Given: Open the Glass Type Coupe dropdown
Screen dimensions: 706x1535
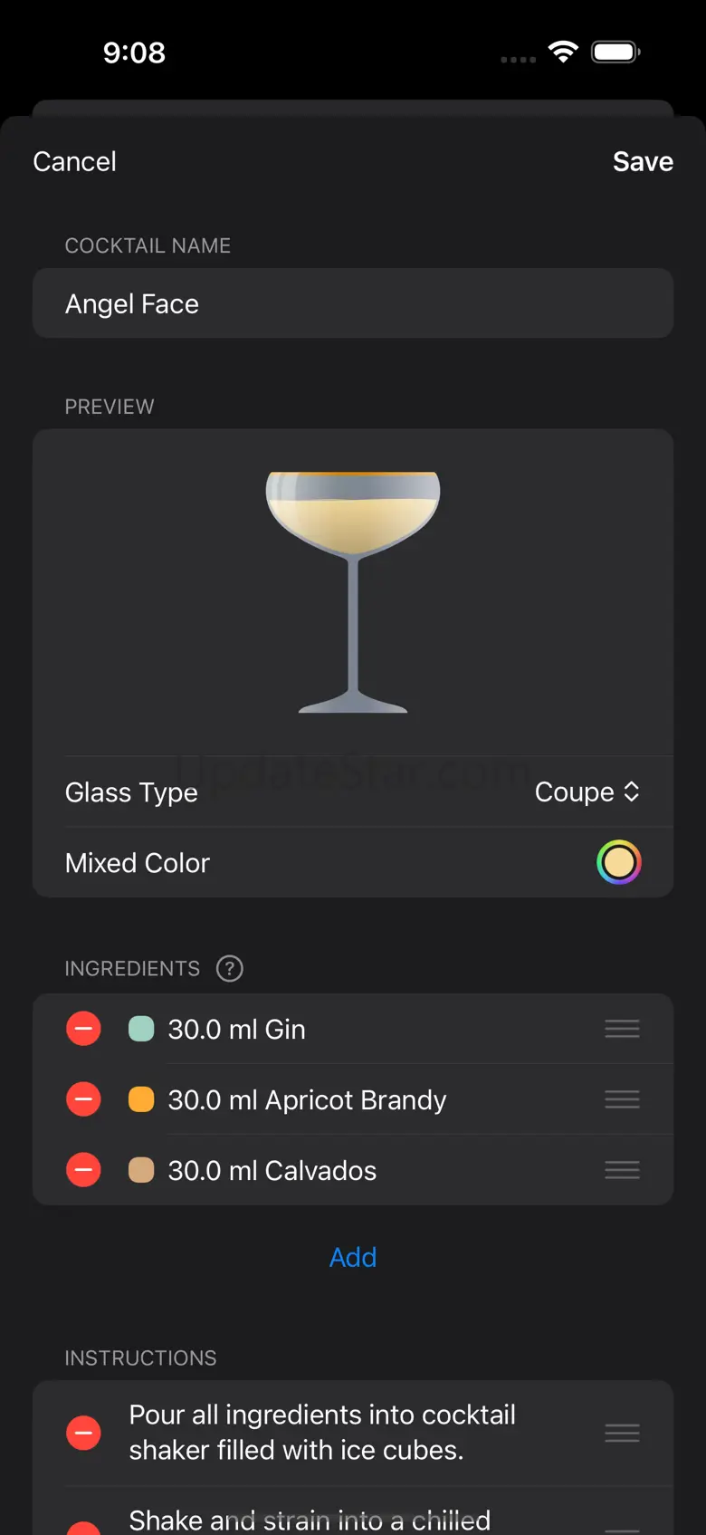Looking at the screenshot, I should point(587,792).
